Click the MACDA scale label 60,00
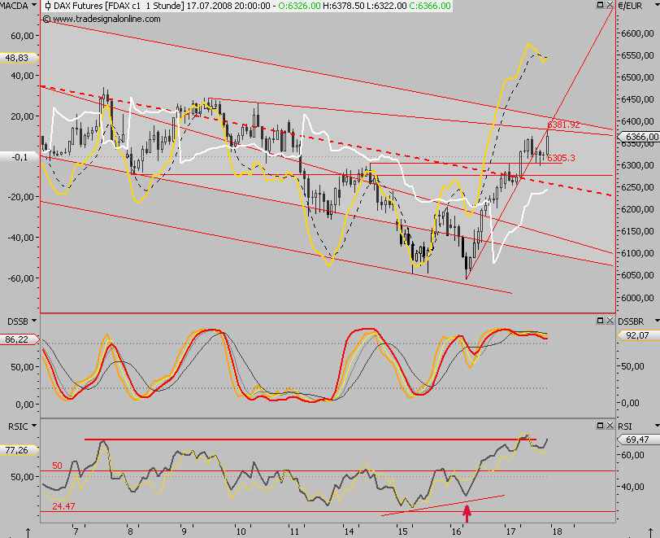Screen dimensions: 660x538 [22, 36]
